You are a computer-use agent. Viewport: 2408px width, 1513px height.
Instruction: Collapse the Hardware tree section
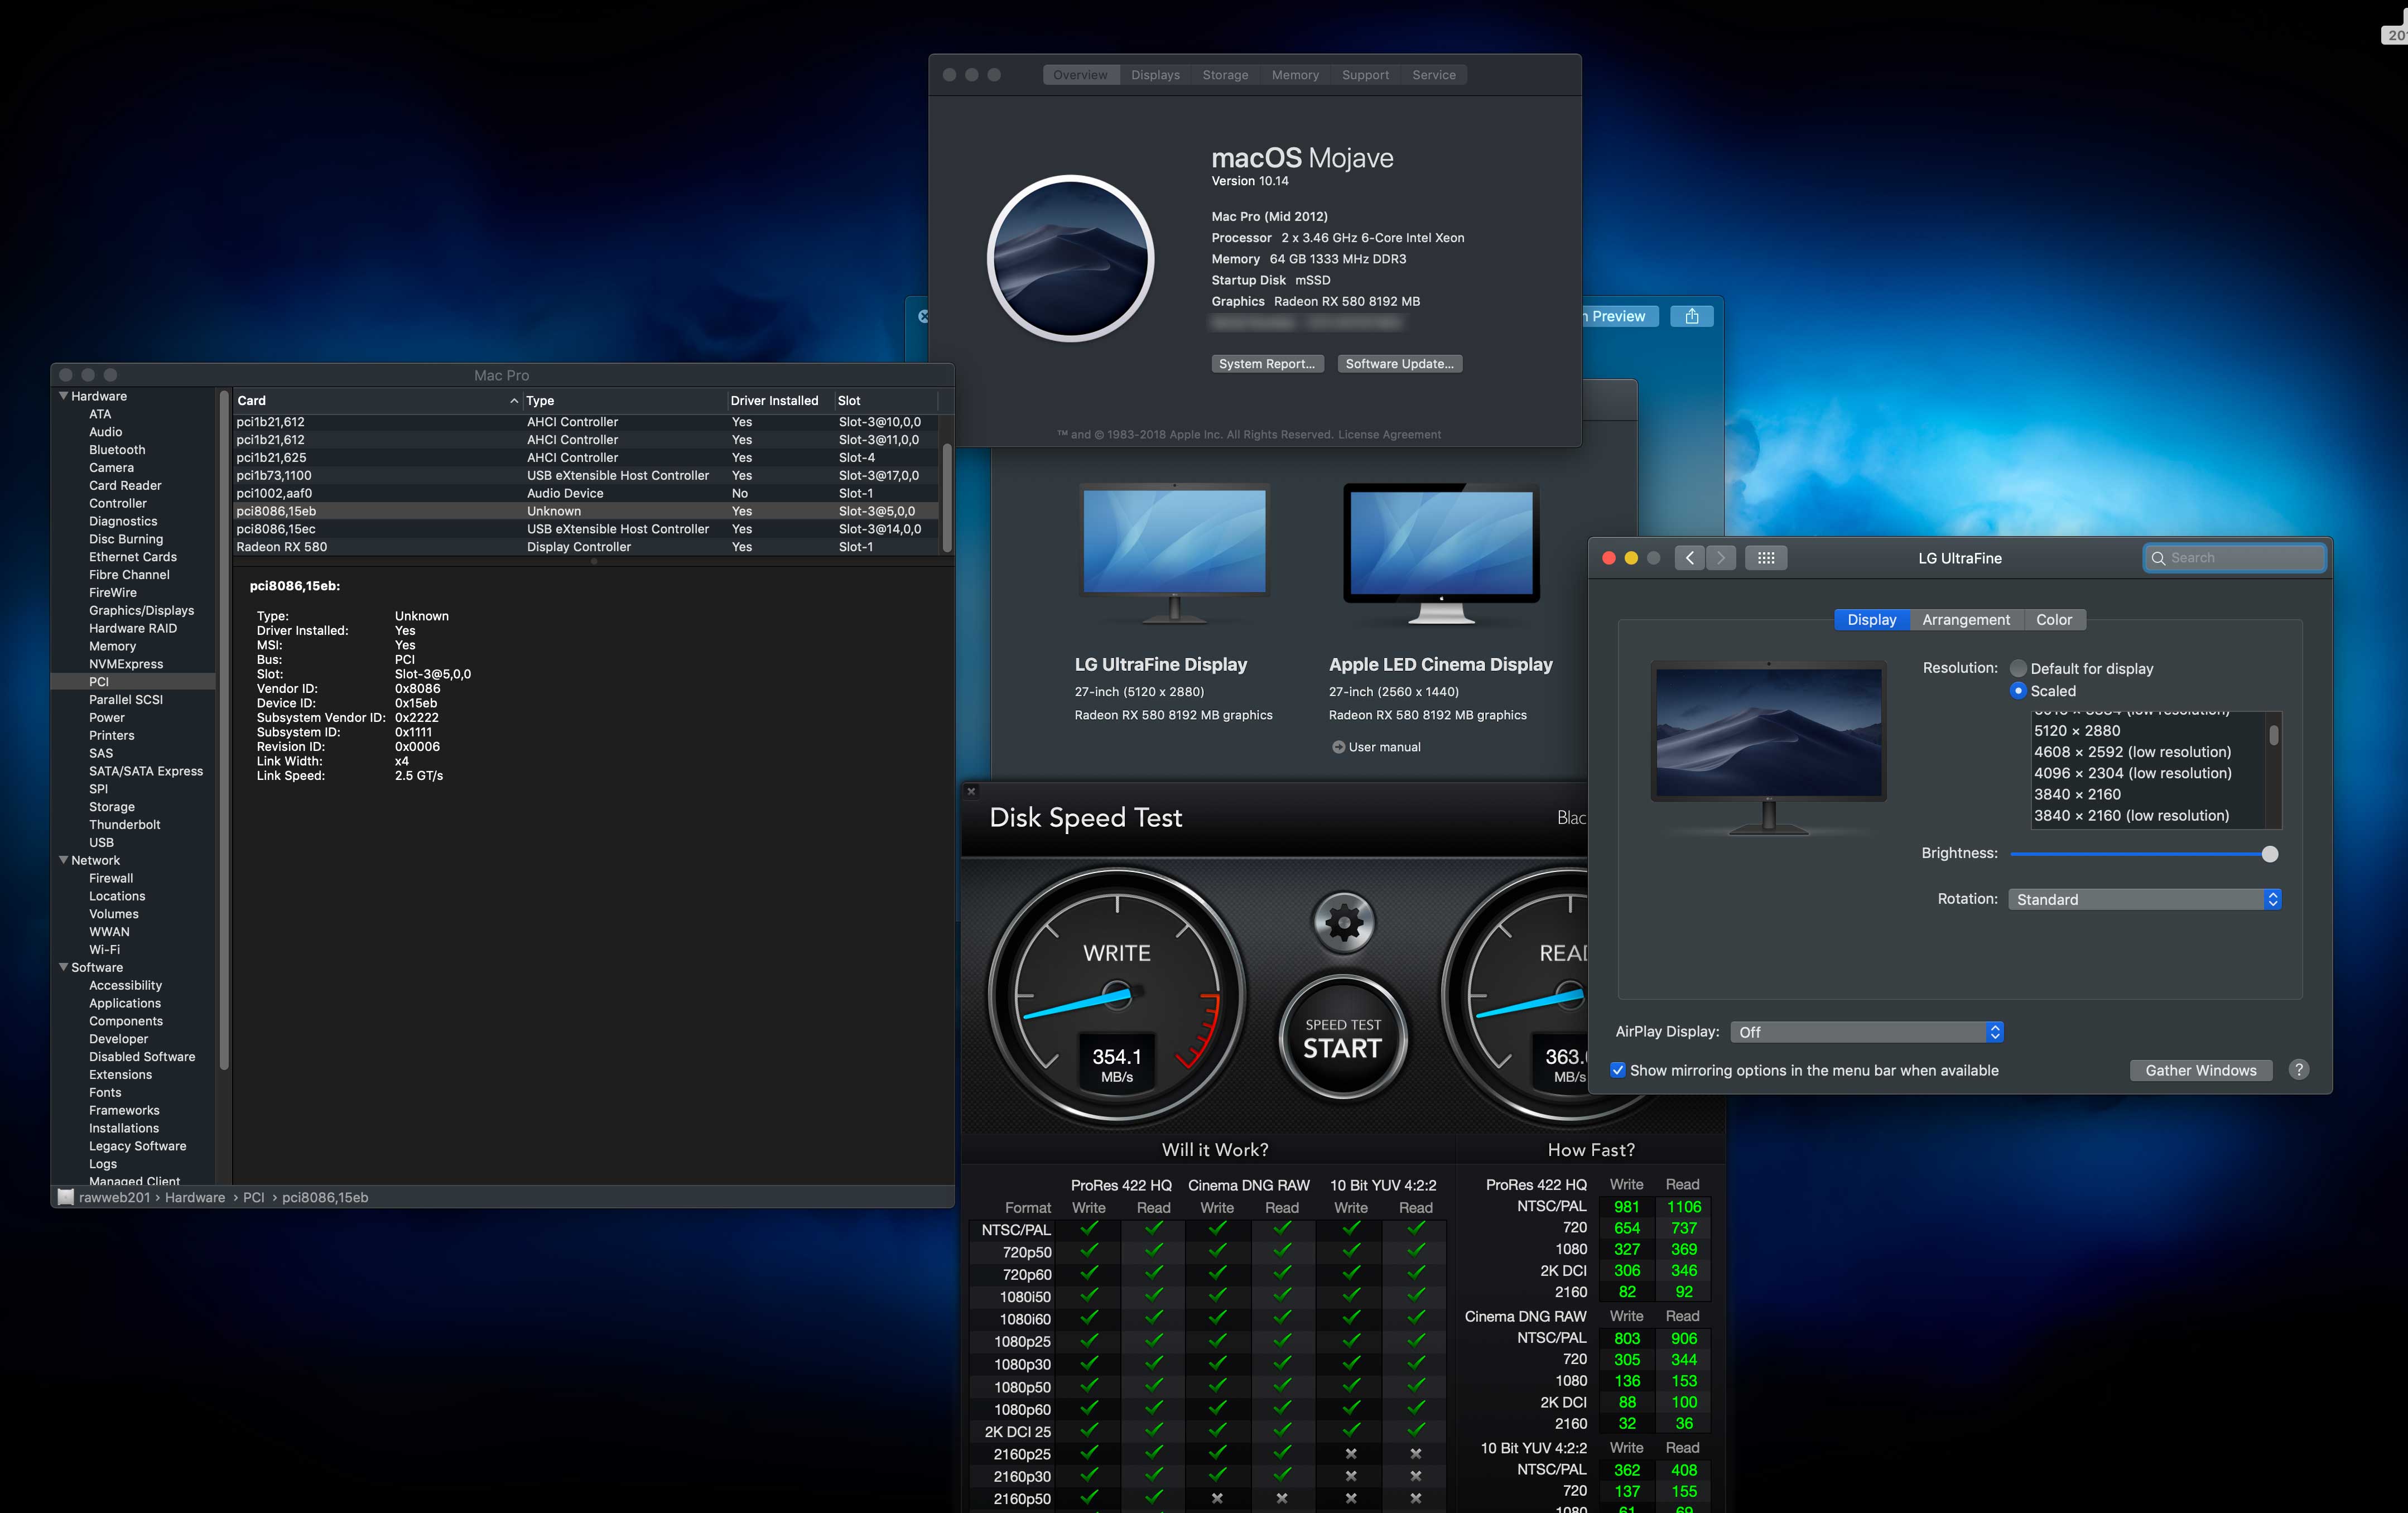click(x=64, y=396)
